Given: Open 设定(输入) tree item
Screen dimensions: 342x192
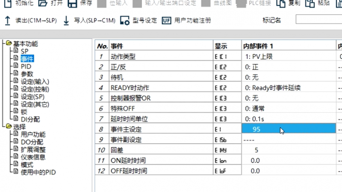Looking at the screenshot, I should point(35,81).
